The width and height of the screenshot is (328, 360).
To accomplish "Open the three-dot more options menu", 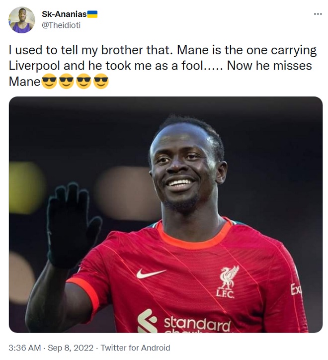I will pyautogui.click(x=318, y=14).
